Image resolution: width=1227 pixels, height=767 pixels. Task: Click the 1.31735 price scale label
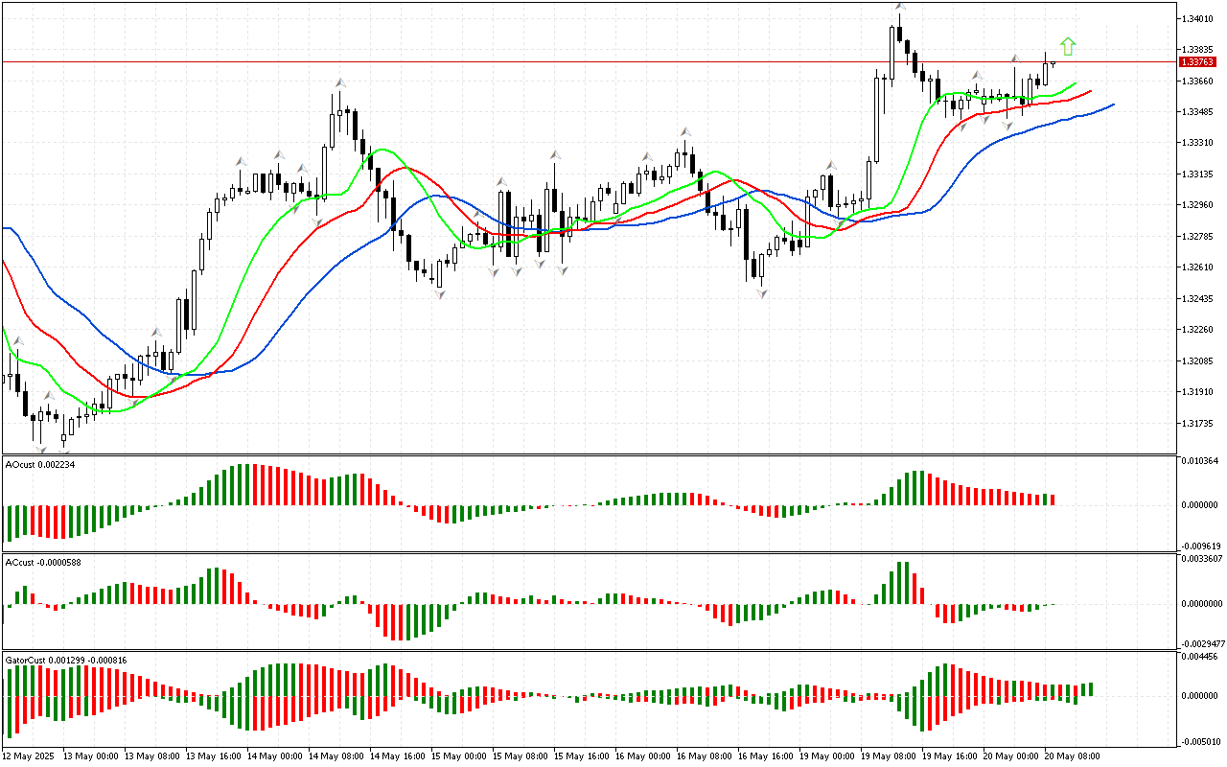(x=1199, y=423)
